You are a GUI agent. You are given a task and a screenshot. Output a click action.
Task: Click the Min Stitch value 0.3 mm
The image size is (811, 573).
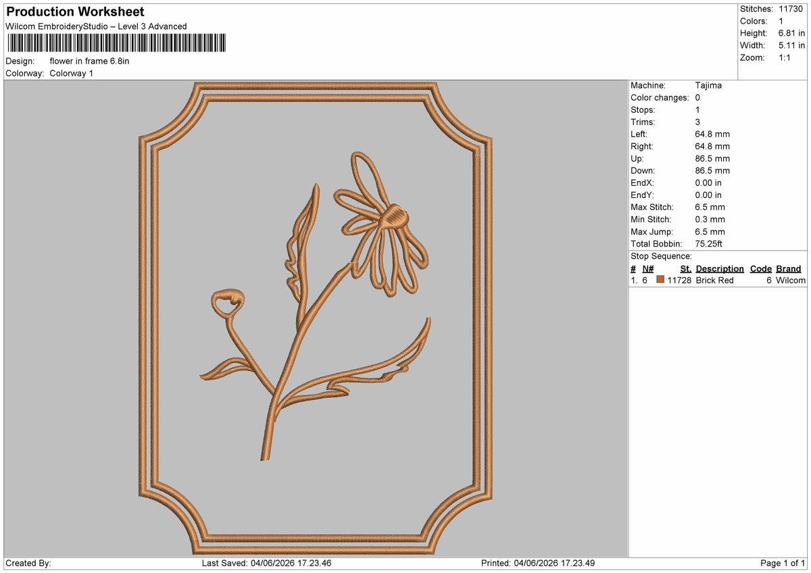[710, 219]
